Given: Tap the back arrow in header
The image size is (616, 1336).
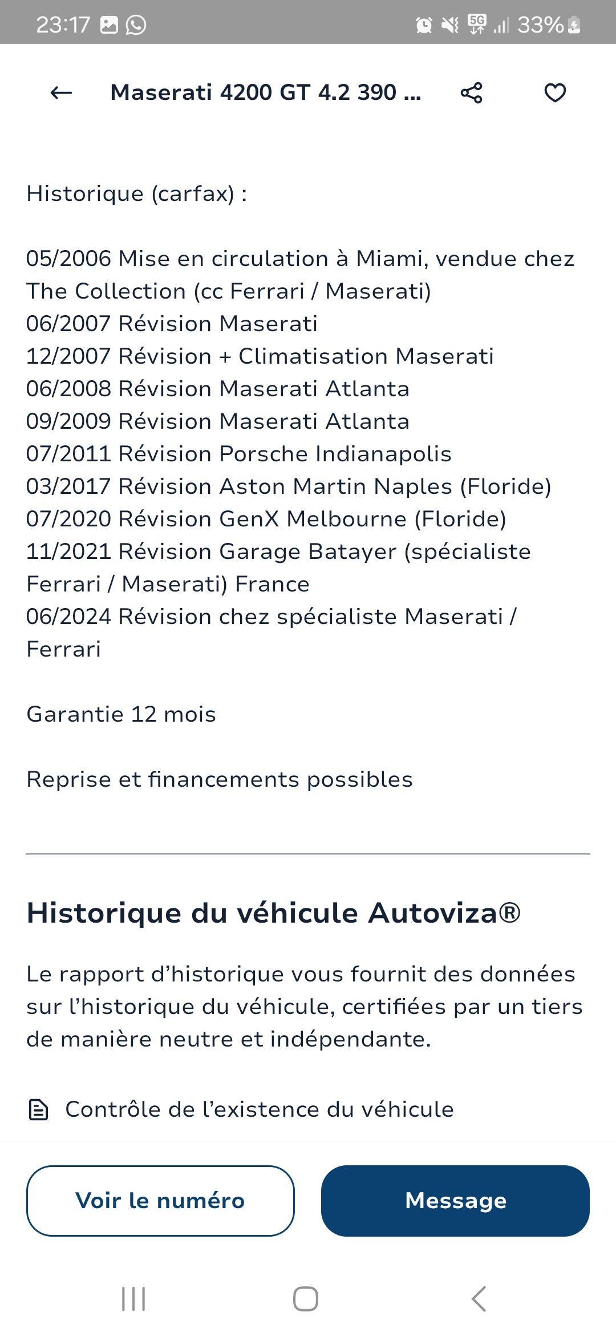Looking at the screenshot, I should coord(61,92).
